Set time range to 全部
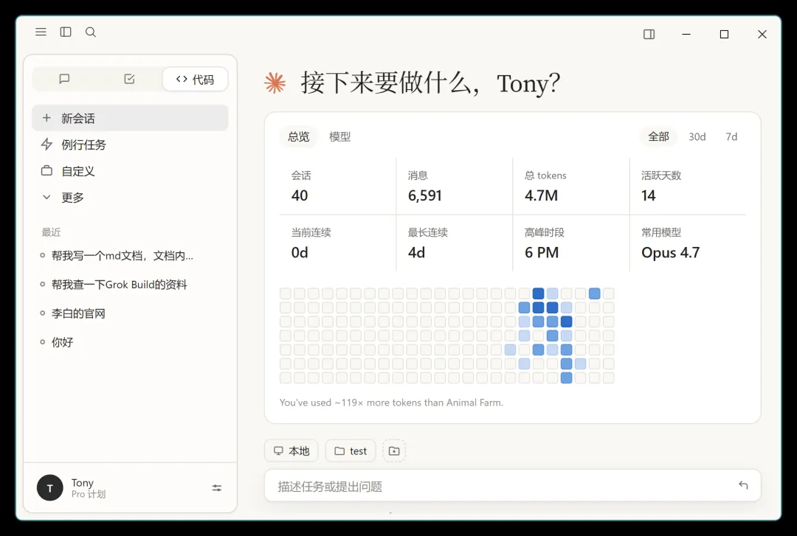The height and width of the screenshot is (536, 797). tap(658, 136)
